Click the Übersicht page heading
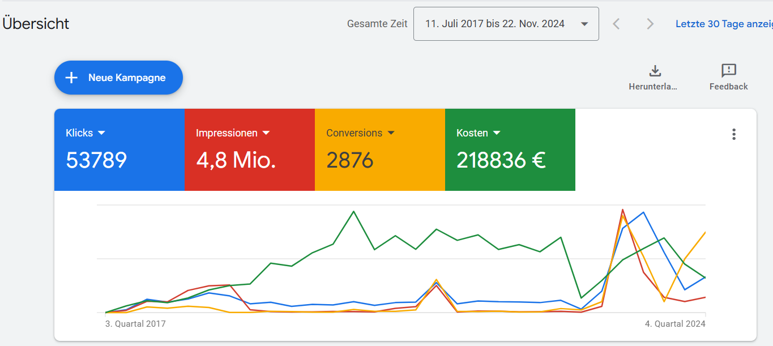 35,24
